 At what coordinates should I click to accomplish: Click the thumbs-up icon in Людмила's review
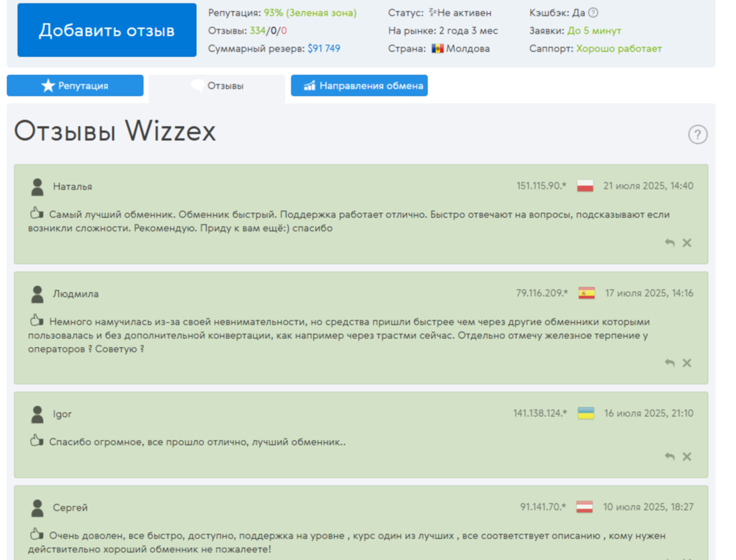click(37, 321)
